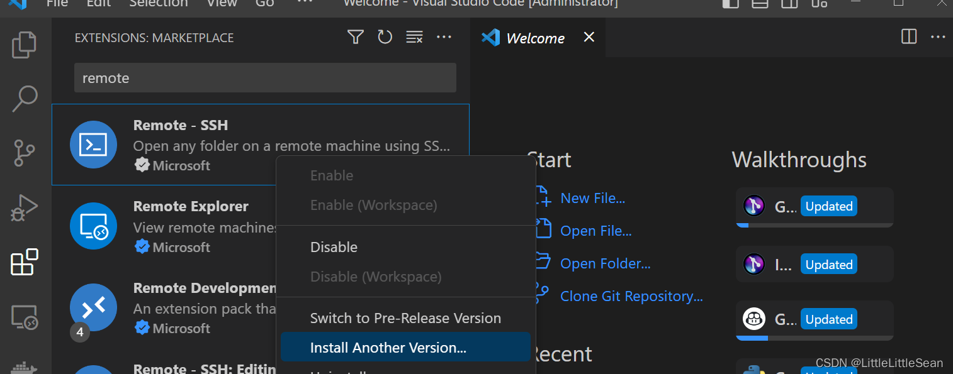Open the View menu
The width and height of the screenshot is (953, 374).
pos(222,4)
